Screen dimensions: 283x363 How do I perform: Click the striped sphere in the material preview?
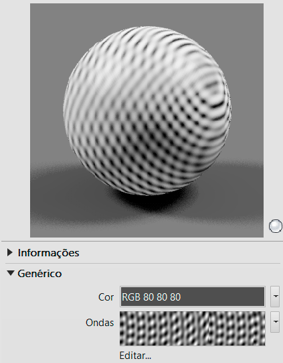[x=147, y=111]
